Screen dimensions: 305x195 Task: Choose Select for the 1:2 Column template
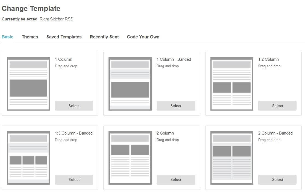tap(277, 106)
